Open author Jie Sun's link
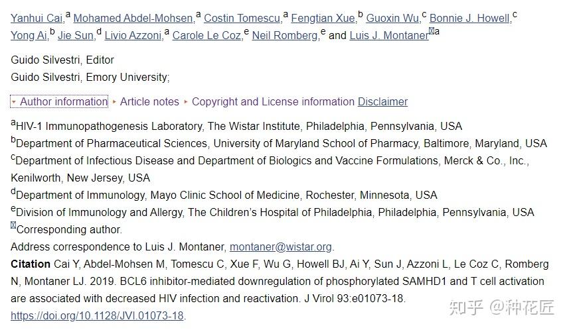 pos(76,36)
